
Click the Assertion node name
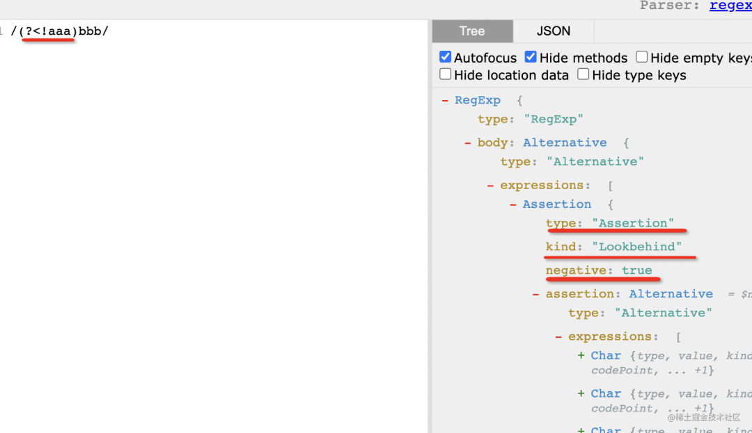coord(557,204)
